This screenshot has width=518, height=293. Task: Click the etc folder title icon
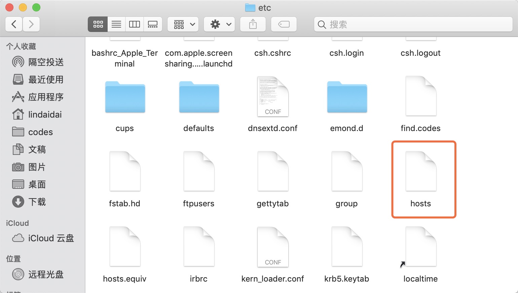pyautogui.click(x=250, y=8)
